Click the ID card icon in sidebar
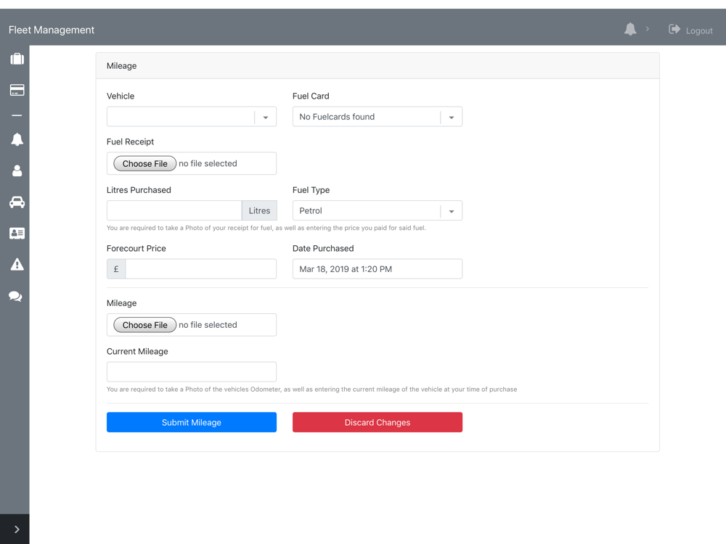Screen dimensions: 726x544 coord(17,234)
